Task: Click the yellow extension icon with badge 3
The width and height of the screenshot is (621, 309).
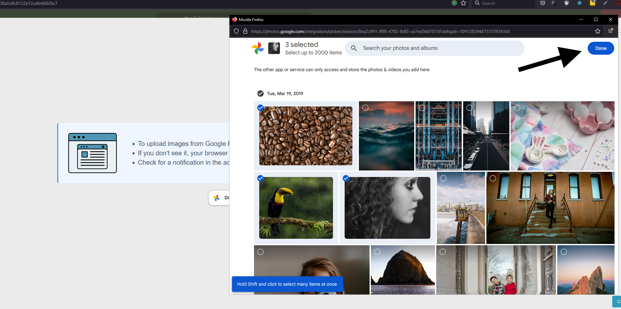Action: (593, 3)
